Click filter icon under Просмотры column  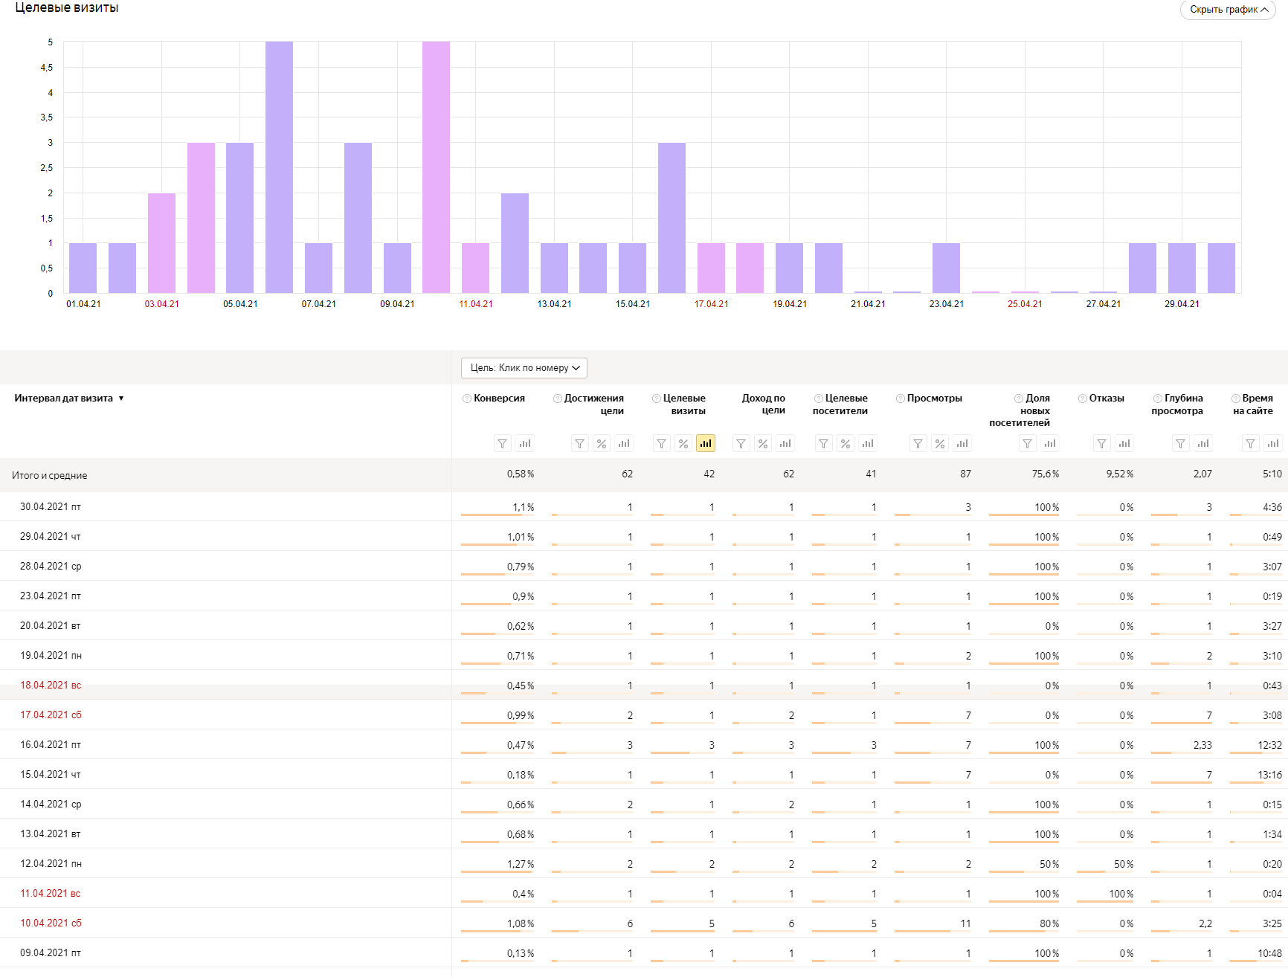tap(918, 444)
